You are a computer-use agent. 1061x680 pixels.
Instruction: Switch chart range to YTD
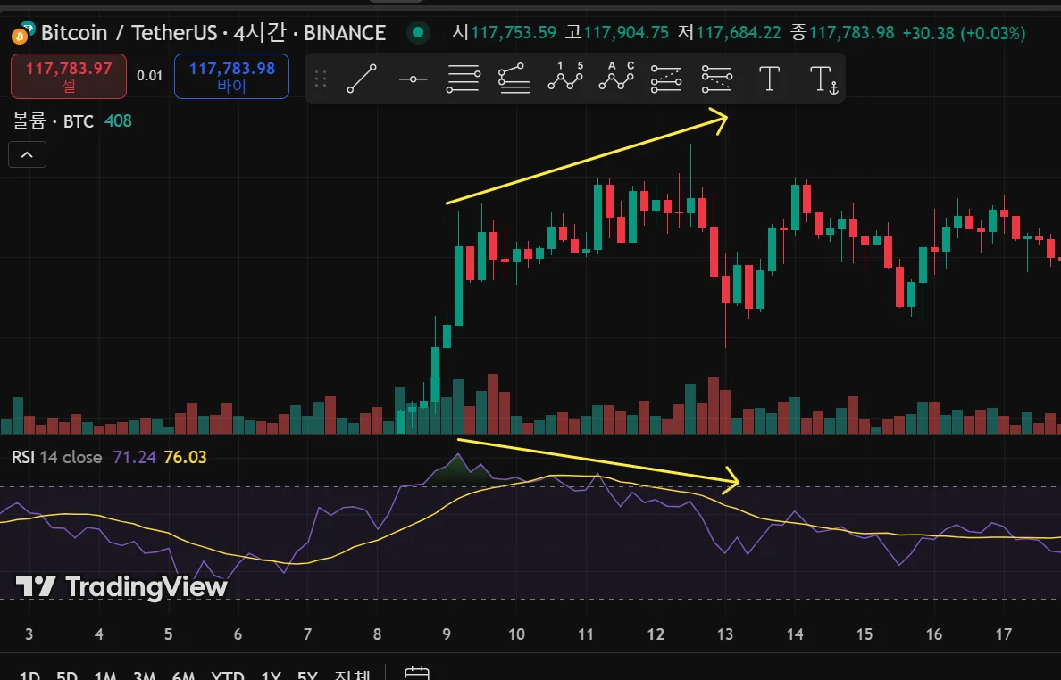[x=228, y=675]
